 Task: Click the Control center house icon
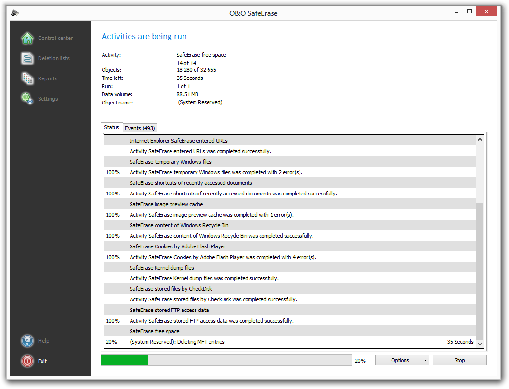[x=27, y=39]
